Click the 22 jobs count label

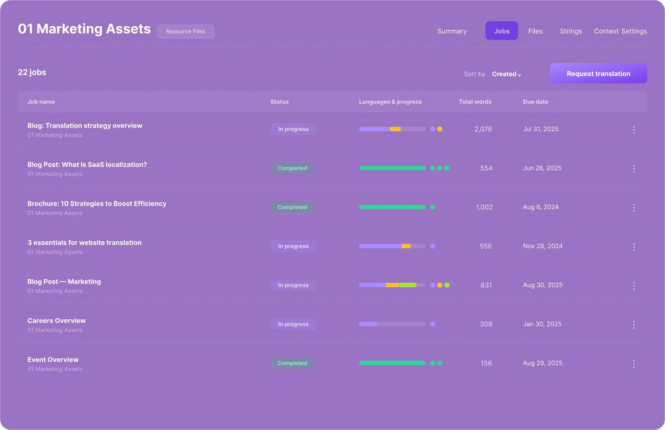click(32, 72)
